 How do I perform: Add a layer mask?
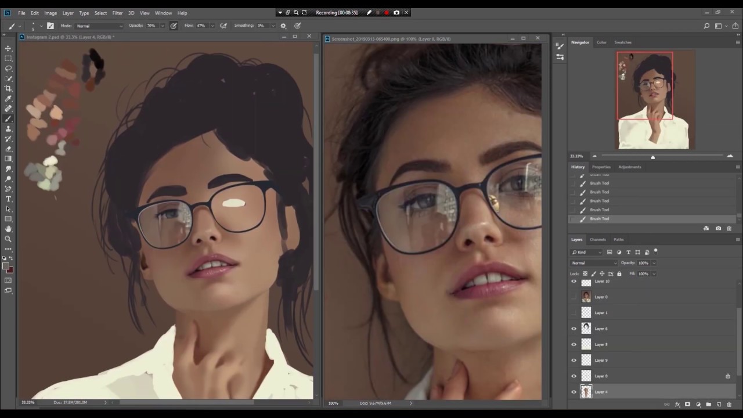[688, 405]
